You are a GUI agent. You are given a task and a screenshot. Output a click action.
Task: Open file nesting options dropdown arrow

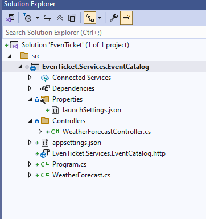[100, 18]
